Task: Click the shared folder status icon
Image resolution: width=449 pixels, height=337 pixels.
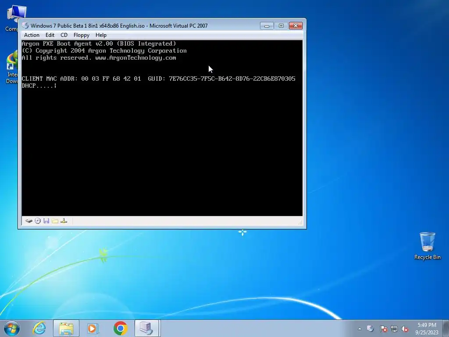Action: click(x=55, y=221)
